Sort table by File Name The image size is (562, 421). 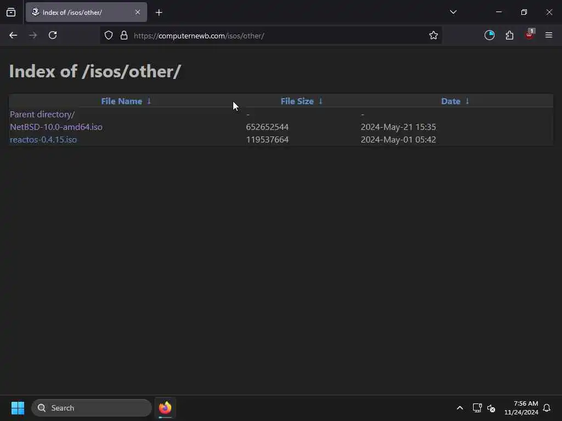(x=121, y=101)
